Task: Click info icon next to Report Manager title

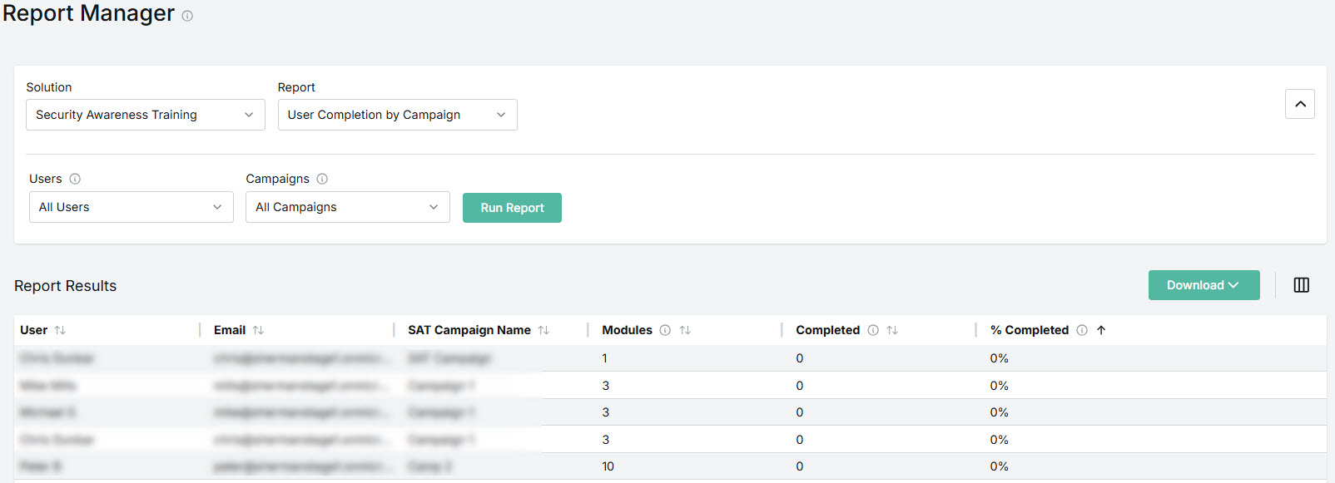Action: 187,16
